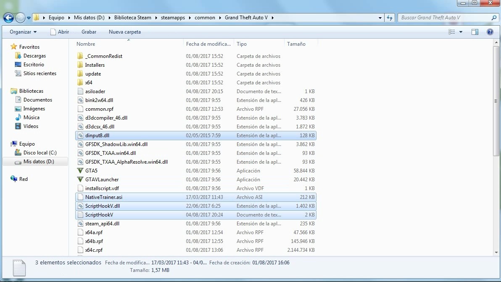
Task: Select the x64c.rpf file name
Action: (x=94, y=250)
